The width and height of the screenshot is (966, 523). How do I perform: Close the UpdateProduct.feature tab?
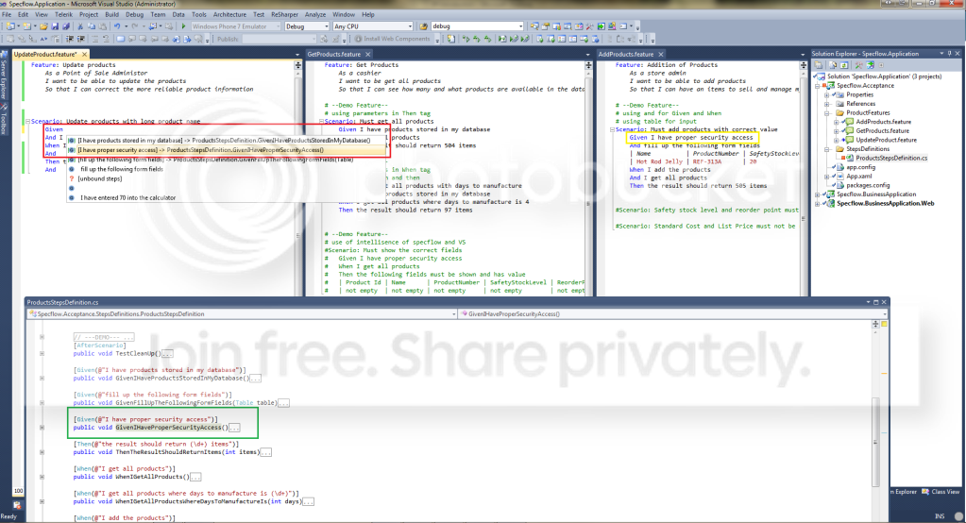pos(84,54)
